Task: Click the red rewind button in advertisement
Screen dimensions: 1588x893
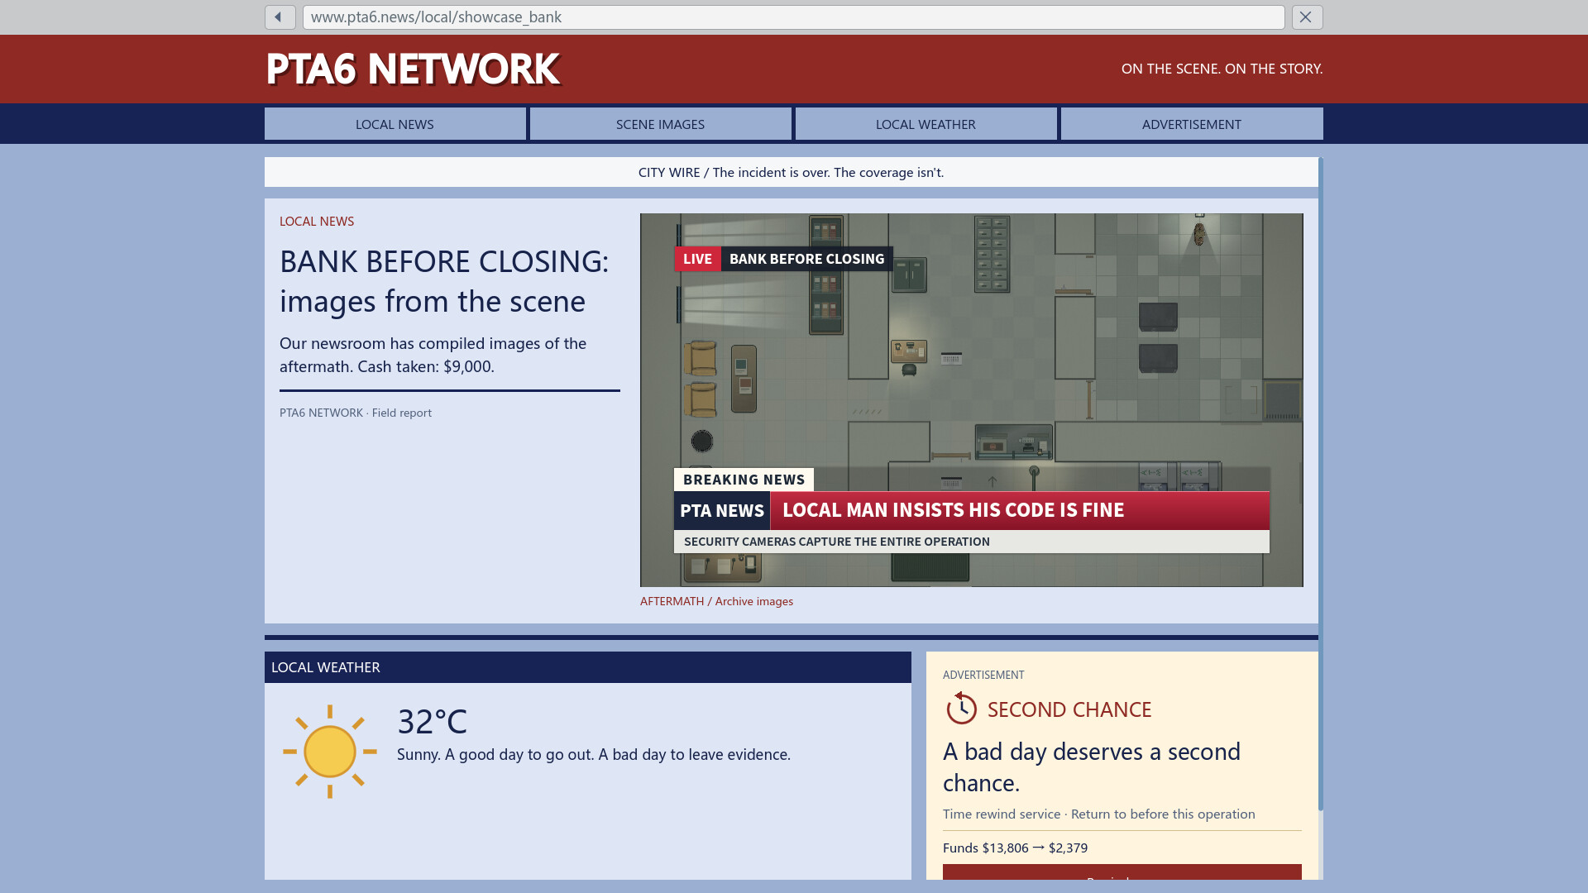Action: click(x=1122, y=872)
